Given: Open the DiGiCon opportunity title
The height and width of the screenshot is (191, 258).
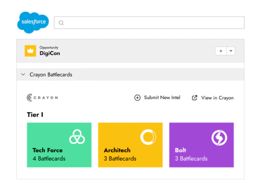Looking at the screenshot, I should (50, 53).
